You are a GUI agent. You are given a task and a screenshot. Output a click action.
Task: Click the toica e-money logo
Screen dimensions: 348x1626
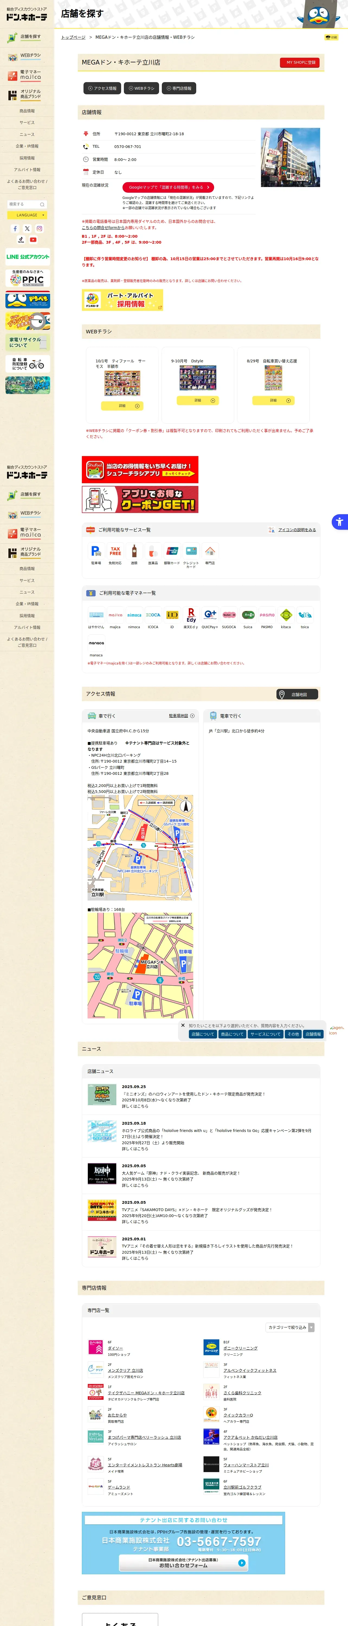[305, 615]
